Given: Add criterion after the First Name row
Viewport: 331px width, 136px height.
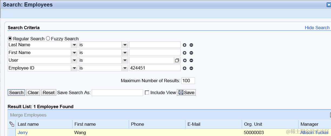Looking at the screenshot, I should (x=184, y=53).
